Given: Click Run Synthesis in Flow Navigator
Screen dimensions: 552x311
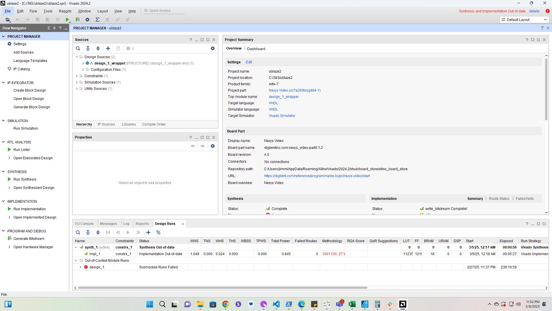Looking at the screenshot, I should click(25, 179).
